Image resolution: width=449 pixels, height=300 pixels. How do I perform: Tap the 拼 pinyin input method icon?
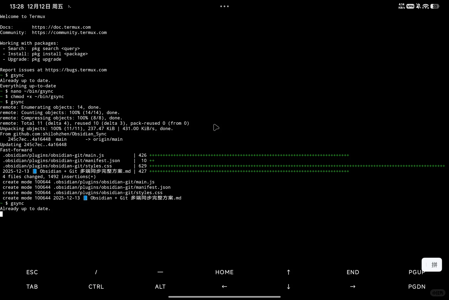click(x=432, y=265)
